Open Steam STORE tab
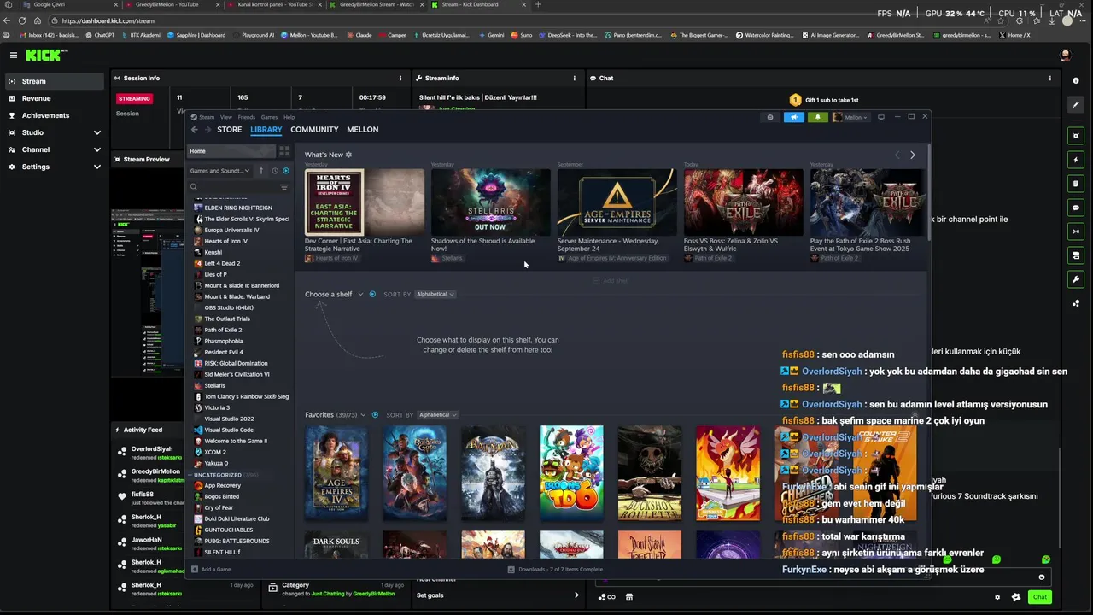This screenshot has height=615, width=1093. click(x=229, y=130)
